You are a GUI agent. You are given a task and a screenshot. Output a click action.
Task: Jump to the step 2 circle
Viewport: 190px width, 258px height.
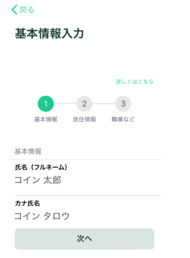[x=84, y=104]
